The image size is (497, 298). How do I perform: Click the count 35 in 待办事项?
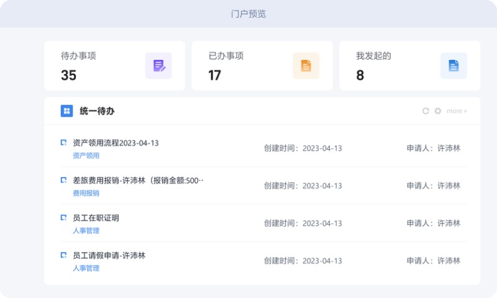[x=68, y=75]
